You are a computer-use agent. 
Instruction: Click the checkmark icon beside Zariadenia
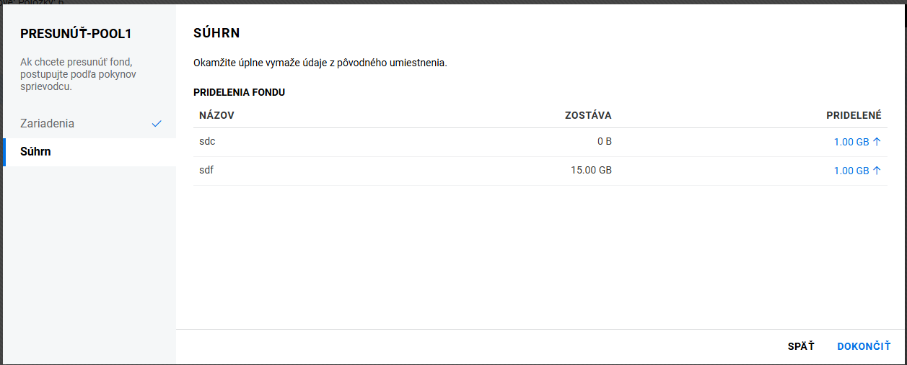click(x=157, y=124)
